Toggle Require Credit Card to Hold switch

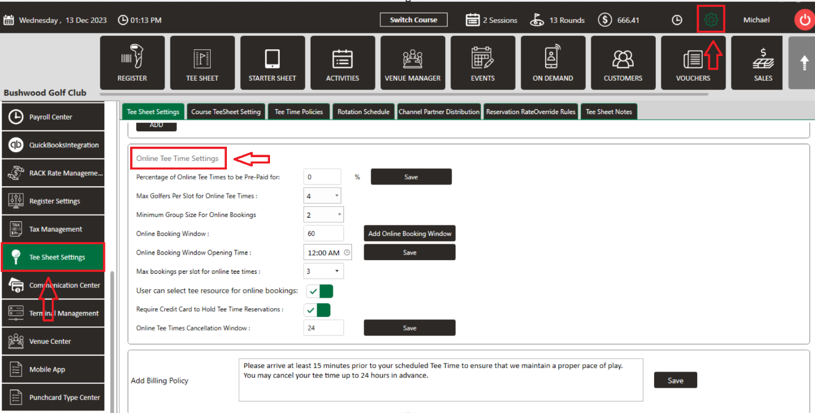(319, 309)
